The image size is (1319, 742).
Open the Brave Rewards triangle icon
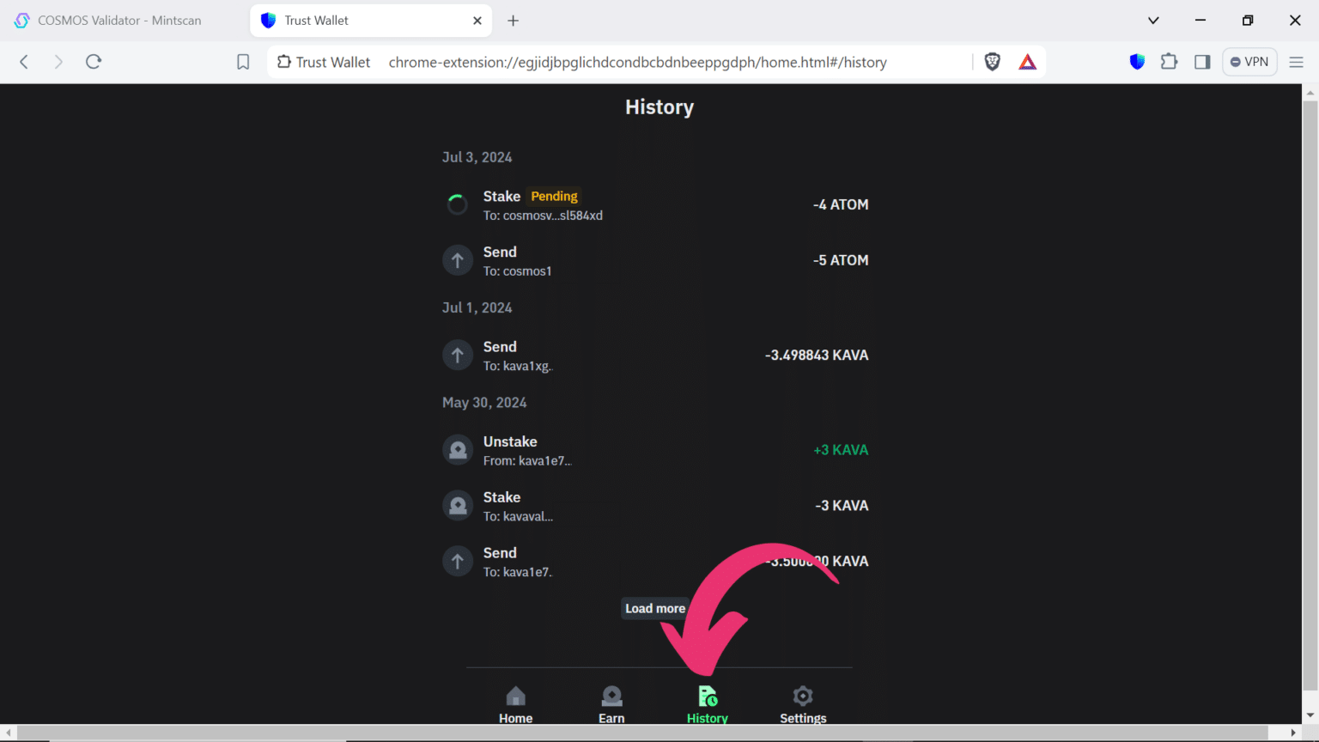coord(1027,62)
